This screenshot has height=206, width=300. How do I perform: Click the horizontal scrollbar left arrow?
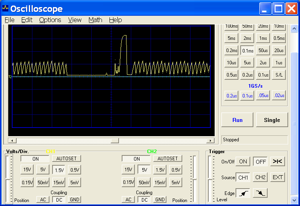[11, 140]
